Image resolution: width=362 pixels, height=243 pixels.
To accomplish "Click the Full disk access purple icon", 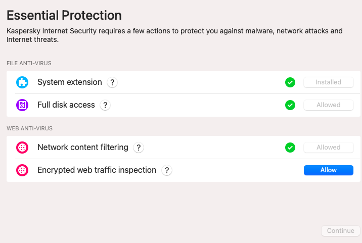I will point(22,105).
